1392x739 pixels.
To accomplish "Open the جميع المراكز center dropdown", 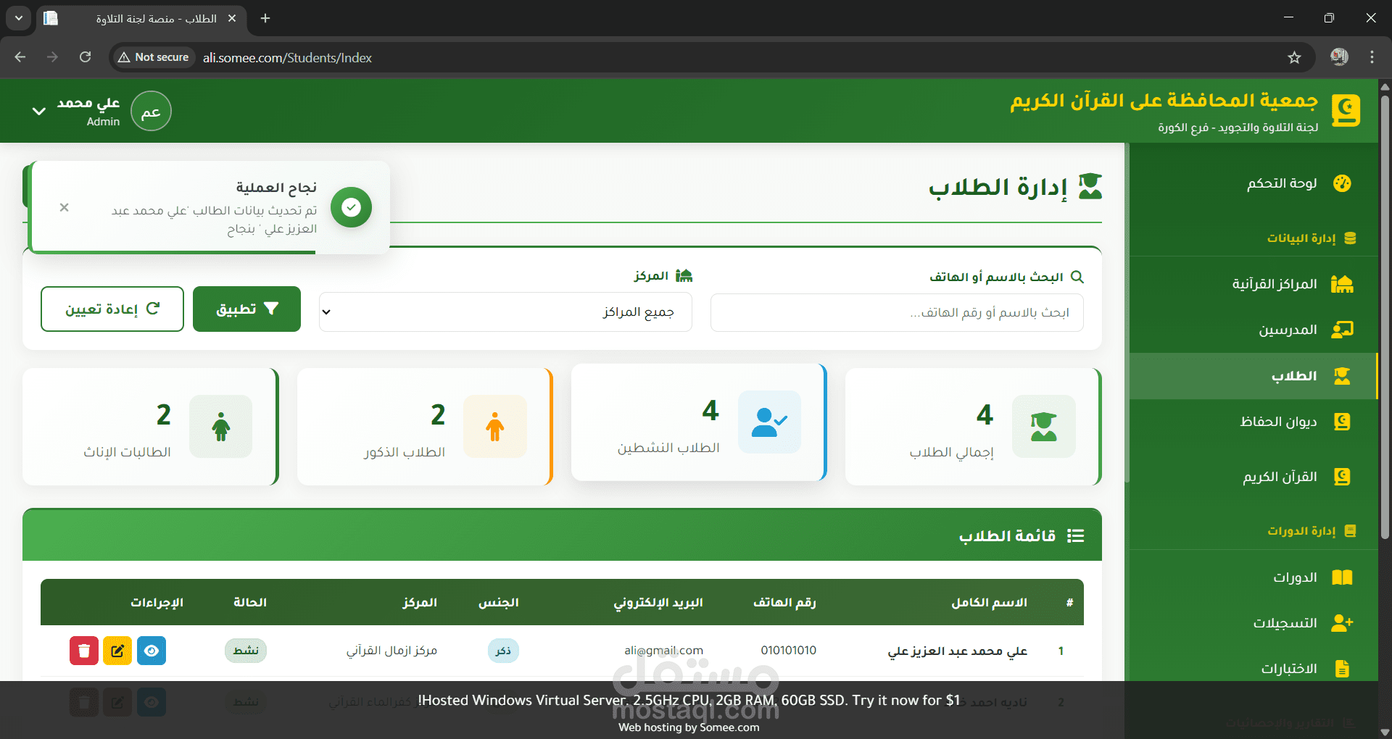I will point(505,312).
